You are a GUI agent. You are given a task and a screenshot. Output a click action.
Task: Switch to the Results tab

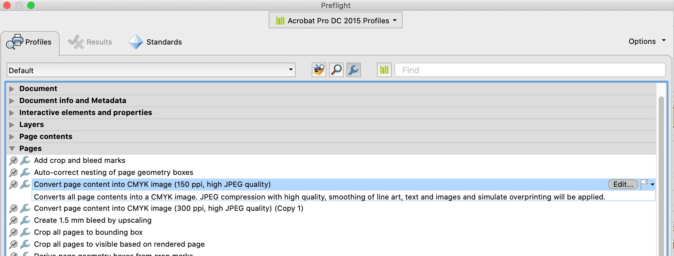[90, 42]
